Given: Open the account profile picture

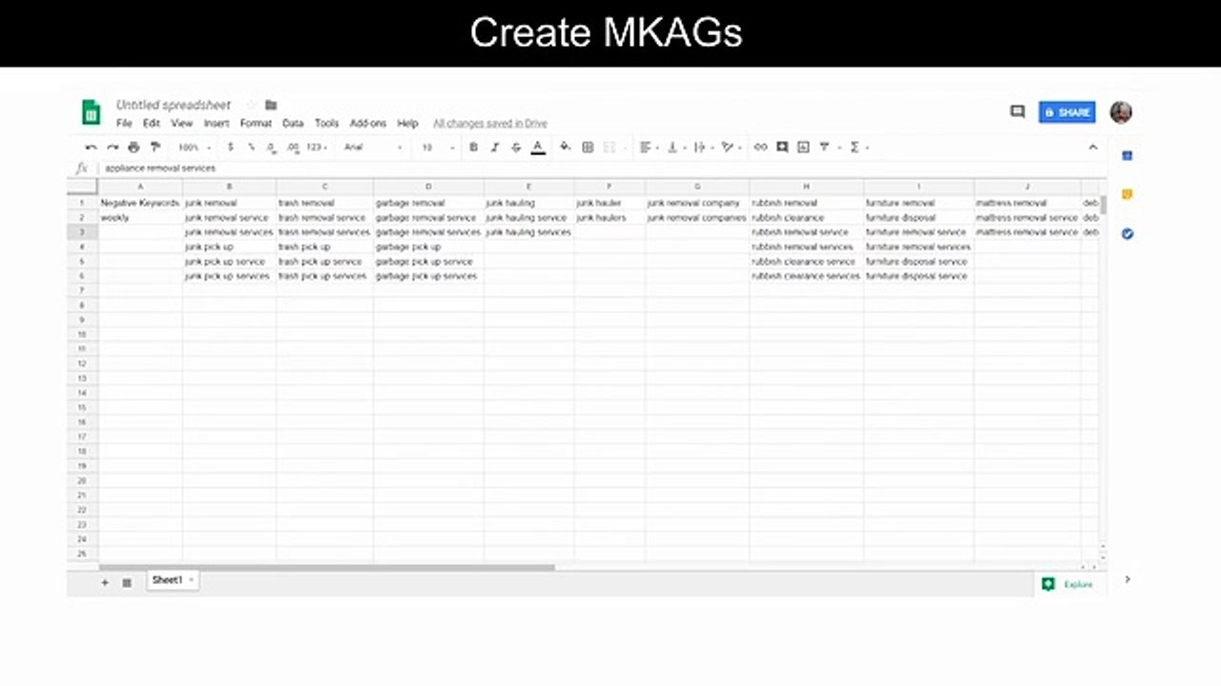Looking at the screenshot, I should point(1121,112).
